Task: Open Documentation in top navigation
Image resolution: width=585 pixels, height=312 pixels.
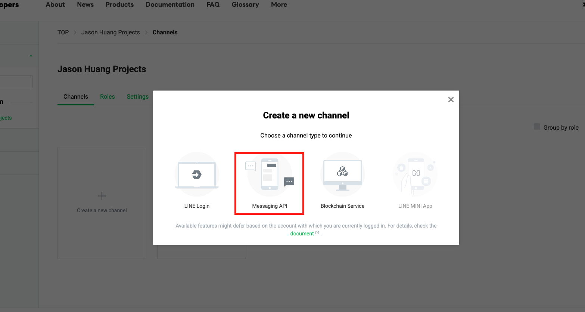Action: [170, 5]
